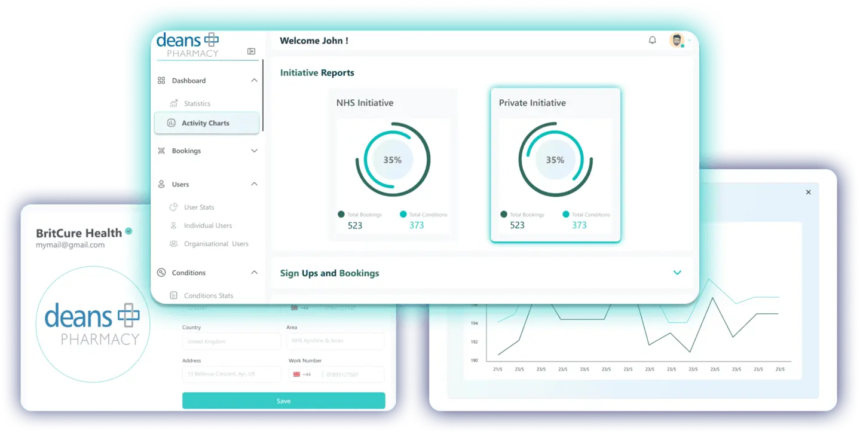Expand the Bookings menu section
This screenshot has width=860, height=434.
point(254,151)
